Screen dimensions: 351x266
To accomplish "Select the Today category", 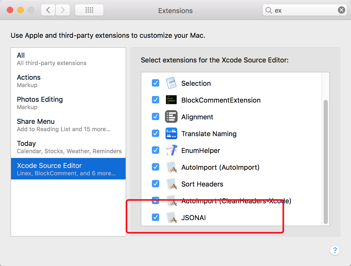I will (68, 147).
